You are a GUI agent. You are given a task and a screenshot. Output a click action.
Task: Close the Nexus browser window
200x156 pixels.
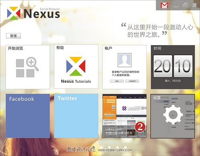coord(194,5)
